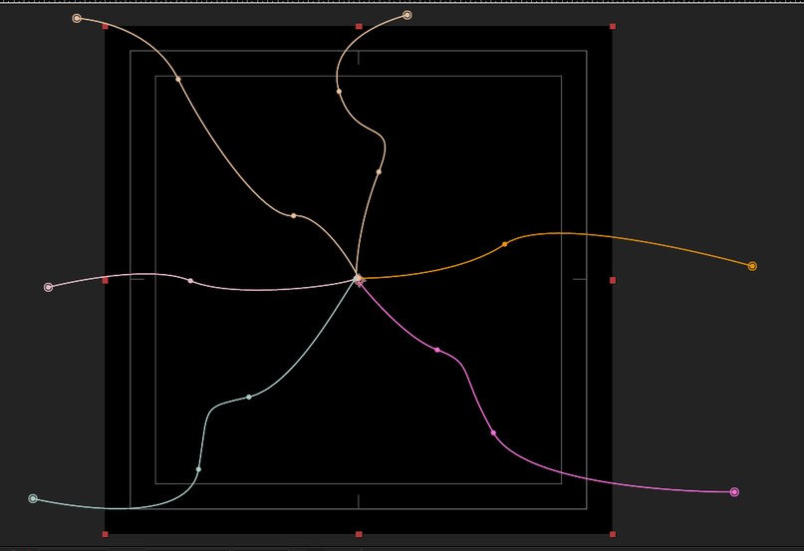Click the top-left red bounding box handle

coord(106,27)
